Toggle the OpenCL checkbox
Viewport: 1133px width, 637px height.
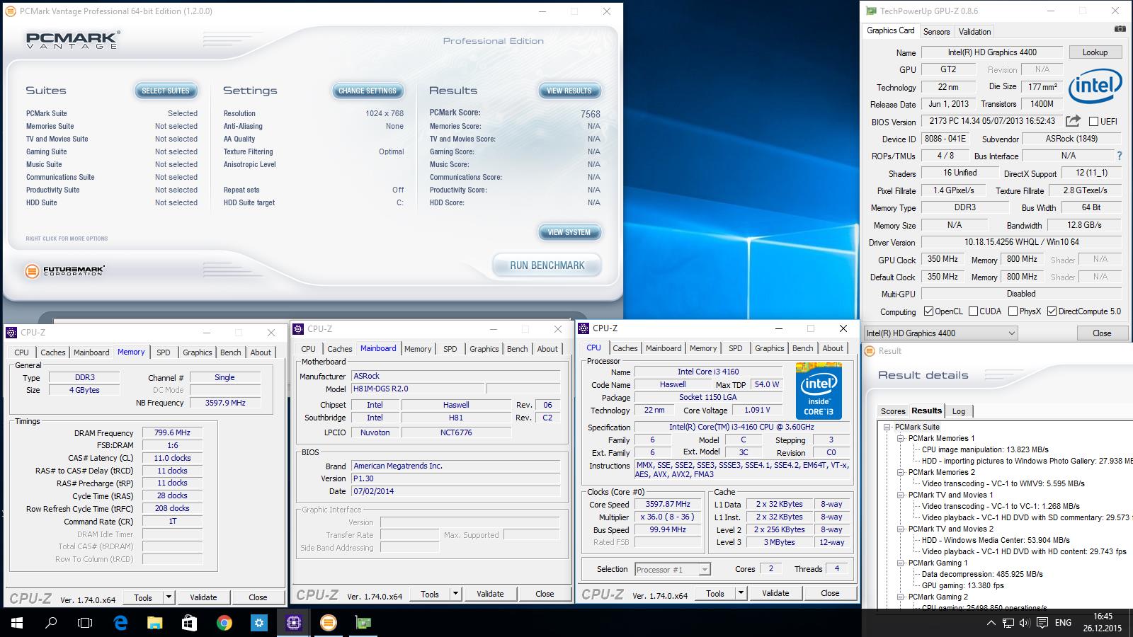coord(928,311)
